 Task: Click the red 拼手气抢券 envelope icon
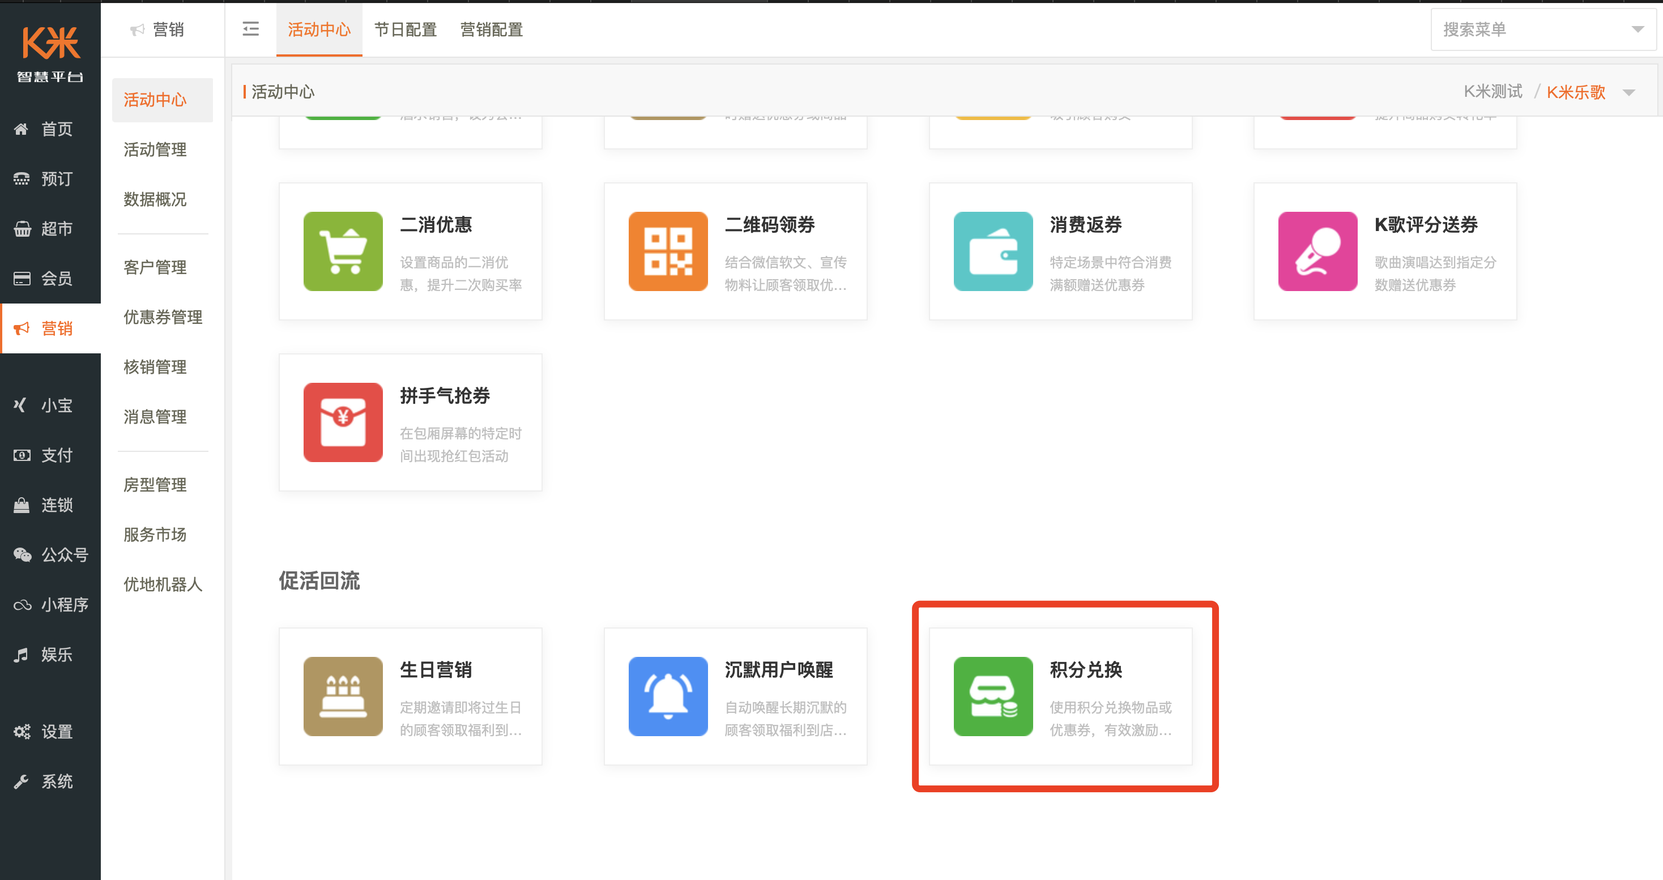[x=343, y=422]
